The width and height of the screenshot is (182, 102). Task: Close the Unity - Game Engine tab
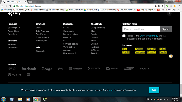[25, 2]
